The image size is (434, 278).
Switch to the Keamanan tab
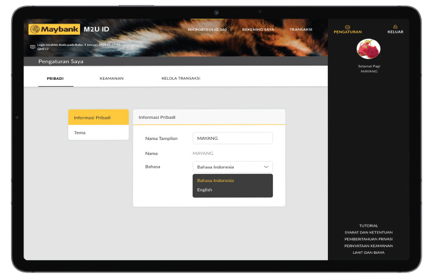pyautogui.click(x=112, y=79)
